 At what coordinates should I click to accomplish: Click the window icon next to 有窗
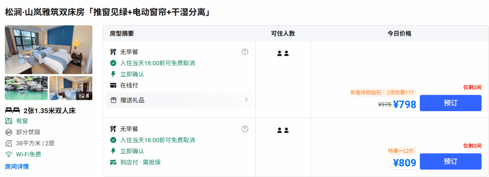point(9,121)
